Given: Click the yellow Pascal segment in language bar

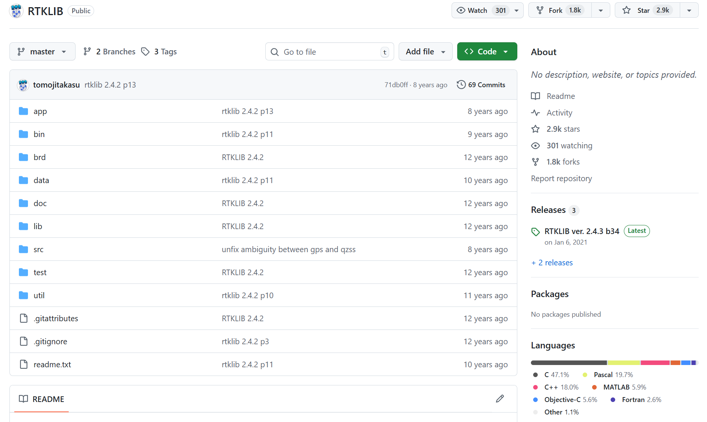Looking at the screenshot, I should (623, 363).
